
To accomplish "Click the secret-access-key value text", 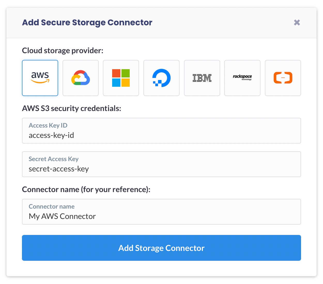I will pos(59,169).
